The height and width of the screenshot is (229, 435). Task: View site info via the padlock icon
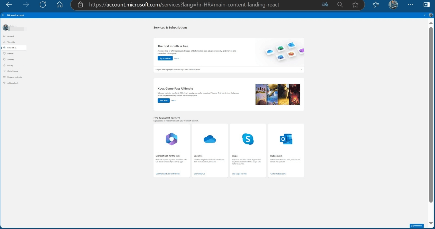(x=80, y=5)
